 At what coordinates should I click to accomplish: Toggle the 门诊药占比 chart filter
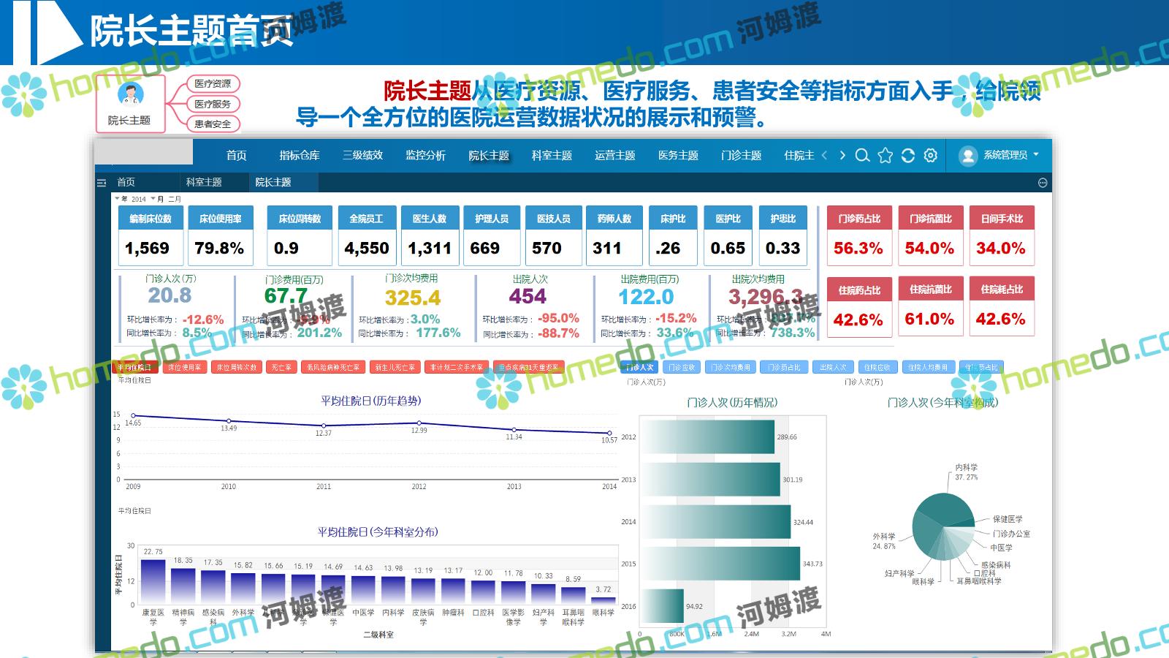click(x=784, y=367)
